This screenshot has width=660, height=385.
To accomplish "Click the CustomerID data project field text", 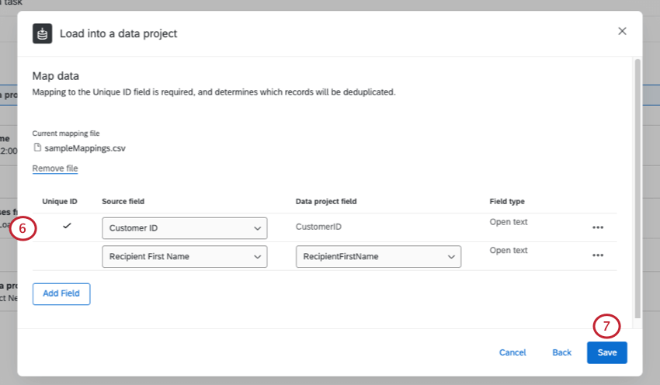I will tap(318, 227).
